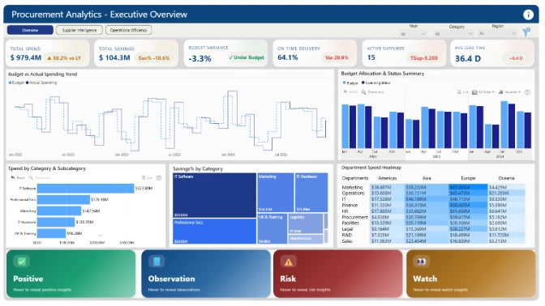Click the R&D row label in Department heatmap
Image resolution: width=545 pixels, height=306 pixels.
pyautogui.click(x=347, y=235)
